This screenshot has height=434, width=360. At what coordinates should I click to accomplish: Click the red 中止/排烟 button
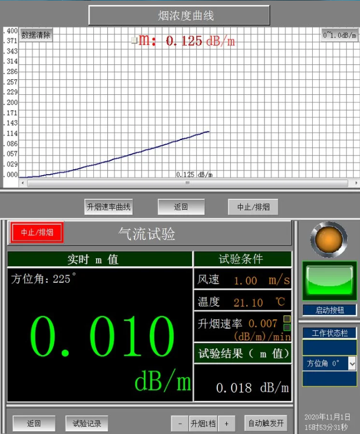(37, 233)
